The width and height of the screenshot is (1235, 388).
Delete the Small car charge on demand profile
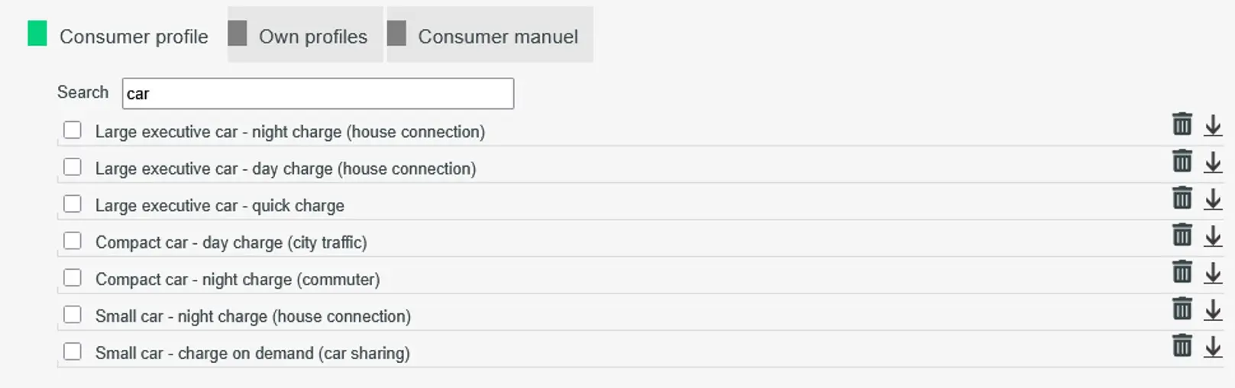point(1182,346)
